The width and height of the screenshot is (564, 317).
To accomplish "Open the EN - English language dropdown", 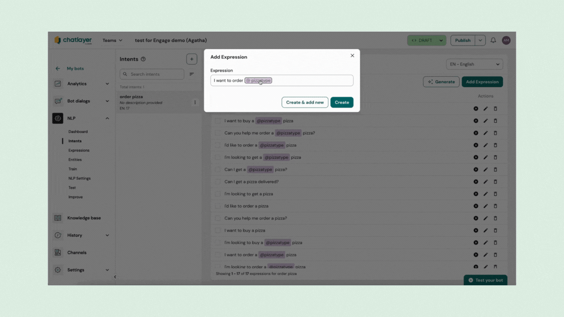I will [x=474, y=65].
